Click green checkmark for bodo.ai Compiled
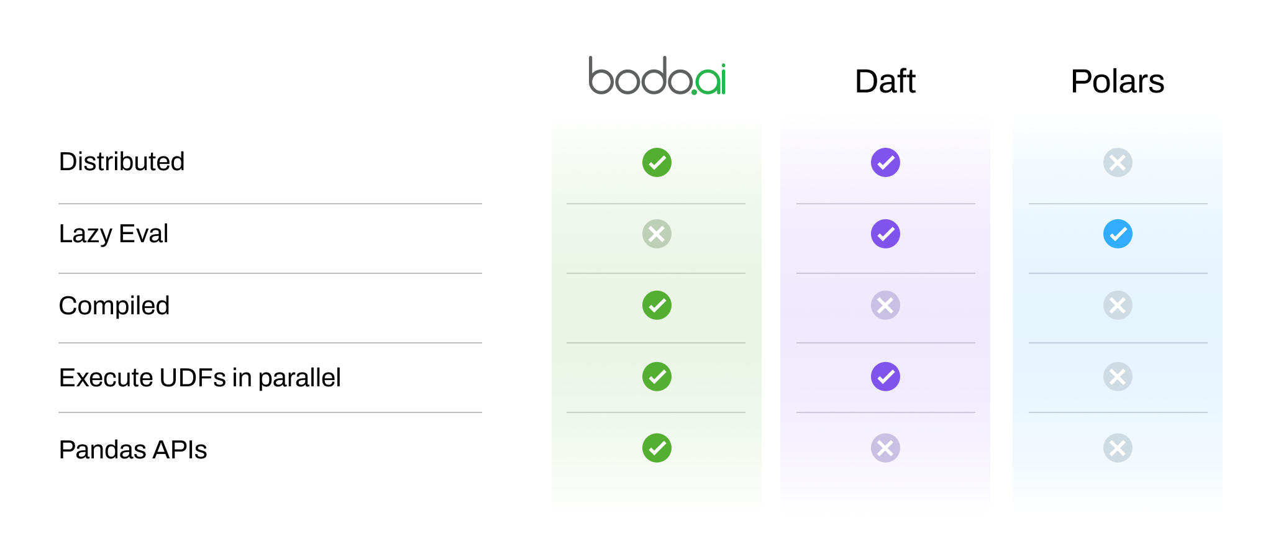The width and height of the screenshot is (1286, 559). [657, 306]
